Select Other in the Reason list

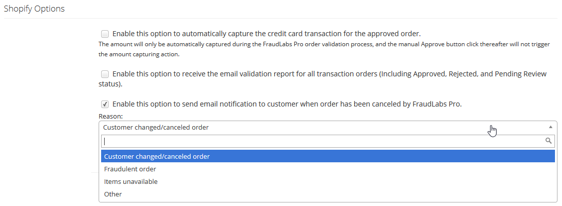pyautogui.click(x=328, y=194)
